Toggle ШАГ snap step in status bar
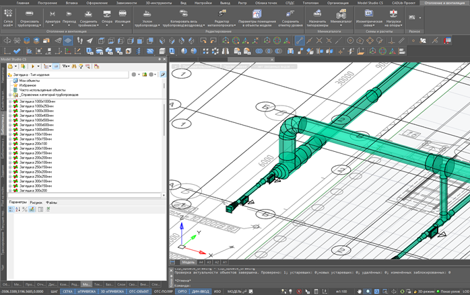The height and width of the screenshot is (295, 470). point(54,291)
